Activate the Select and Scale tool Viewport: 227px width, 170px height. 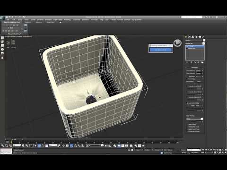pyautogui.click(x=47, y=146)
